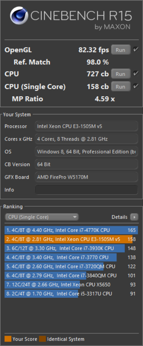Select ranking entry Intel Xeon X5650
The width and height of the screenshot is (143, 346).
point(71,285)
